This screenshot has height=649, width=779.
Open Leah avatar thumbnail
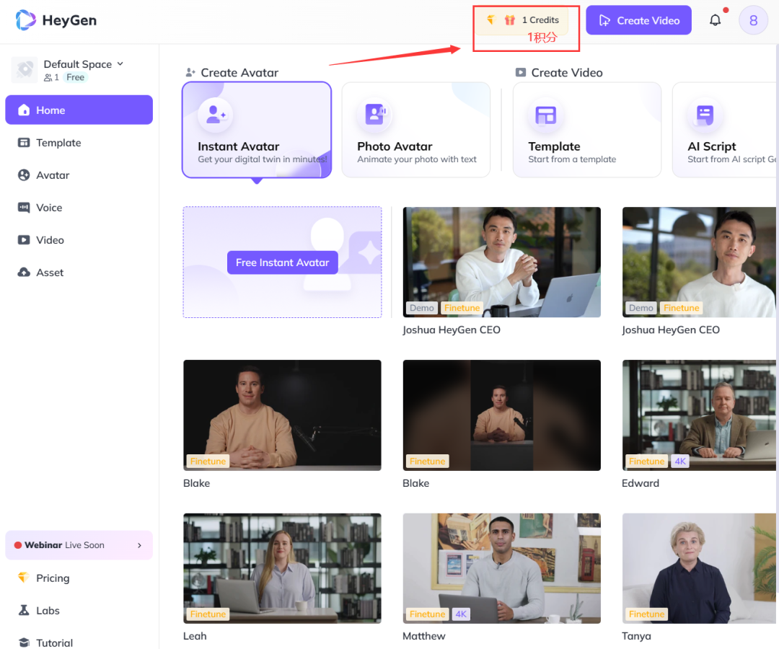[x=282, y=568]
